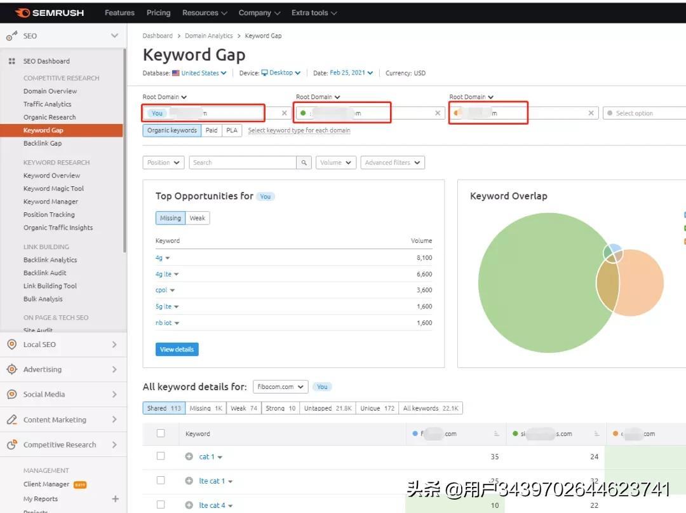The height and width of the screenshot is (513, 686).
Task: Switch to the Missing 1K tab
Action: 206,408
